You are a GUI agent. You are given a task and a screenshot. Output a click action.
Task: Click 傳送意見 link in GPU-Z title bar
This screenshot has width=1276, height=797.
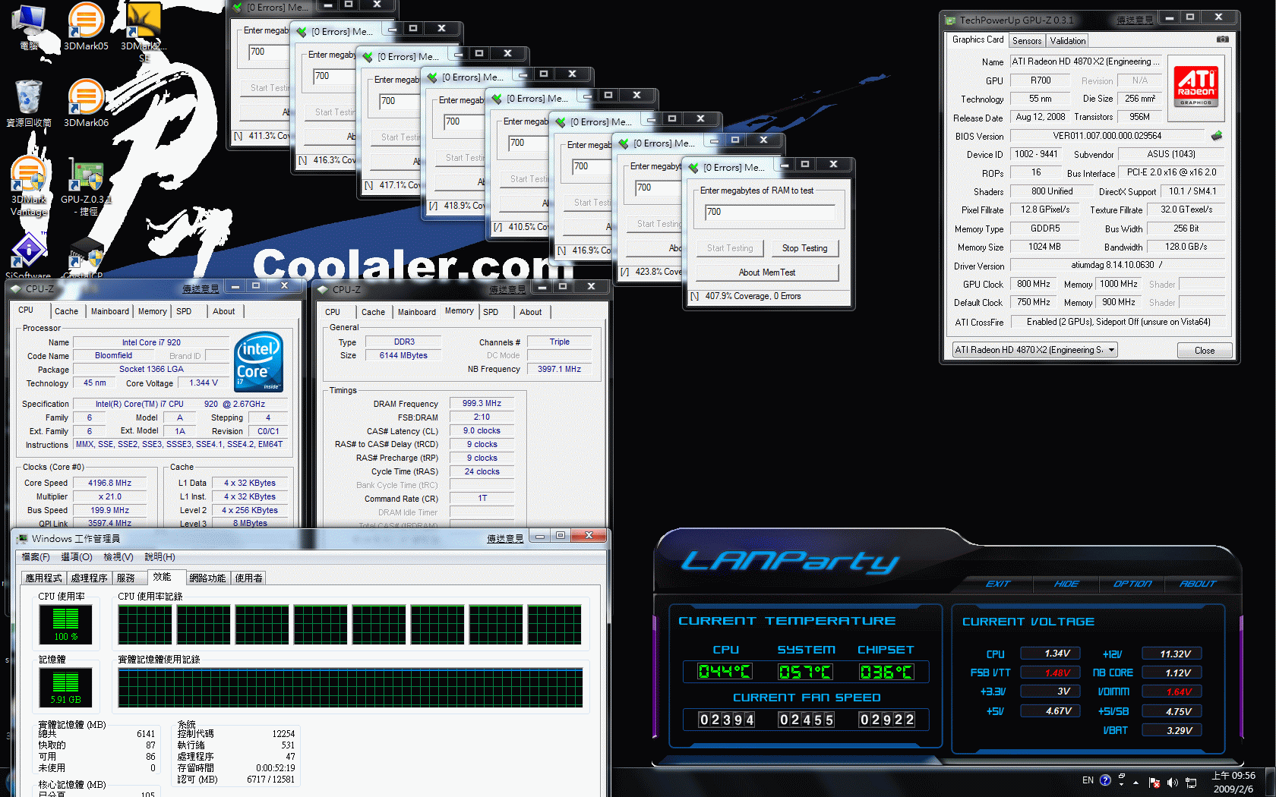[x=1135, y=20]
